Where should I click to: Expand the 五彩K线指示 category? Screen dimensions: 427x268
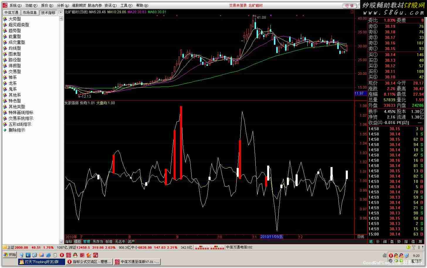point(5,124)
